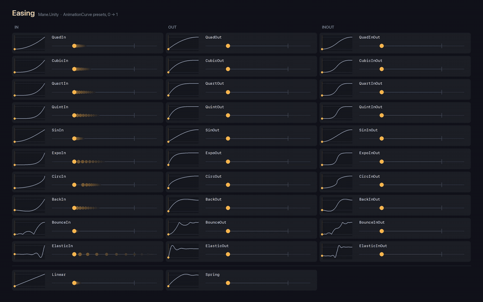Click the ExpoIn slider ball

(x=74, y=161)
